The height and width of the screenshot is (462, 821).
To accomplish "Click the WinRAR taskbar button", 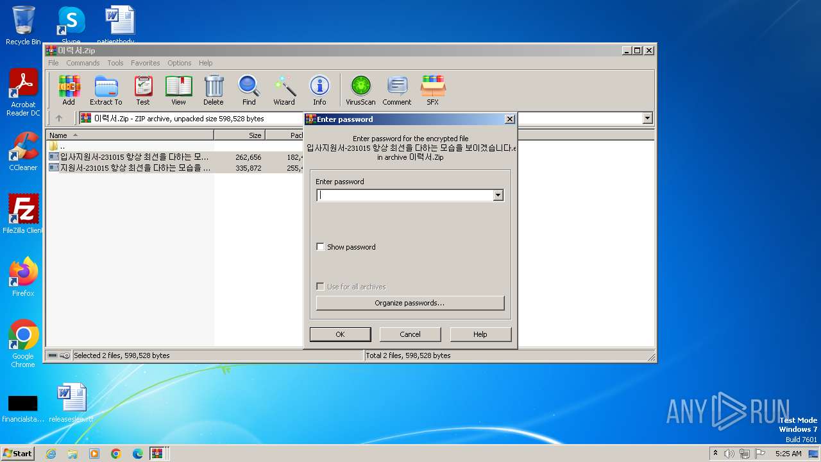I will coord(157,454).
